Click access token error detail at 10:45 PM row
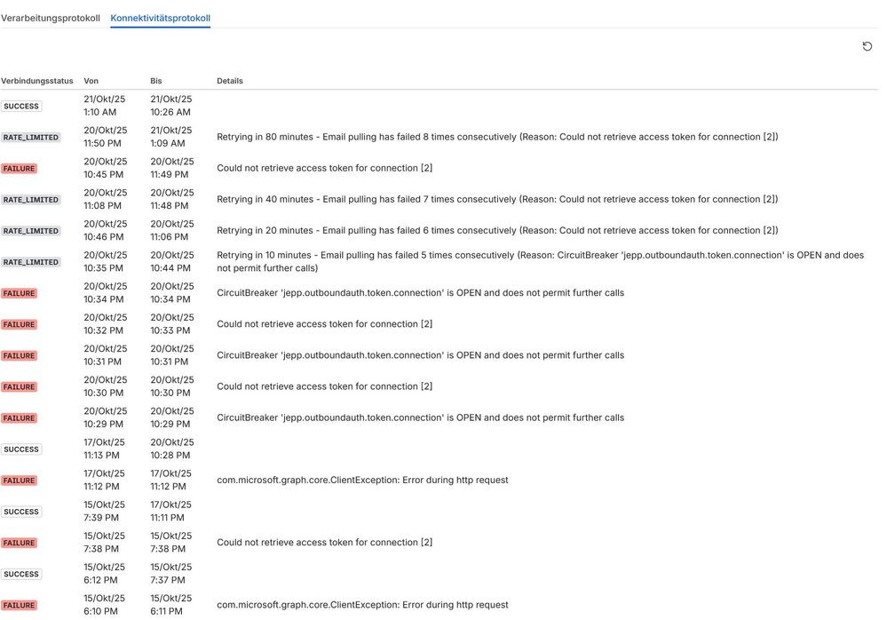The width and height of the screenshot is (887, 620). pos(325,168)
